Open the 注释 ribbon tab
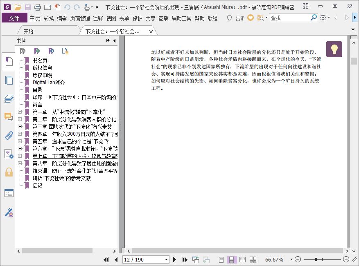The height and width of the screenshot is (266, 359). (98, 18)
